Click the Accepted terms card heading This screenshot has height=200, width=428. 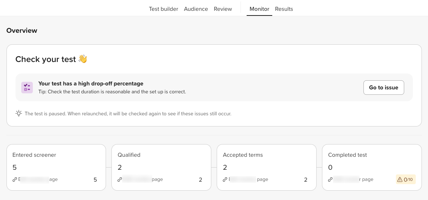[x=243, y=155]
